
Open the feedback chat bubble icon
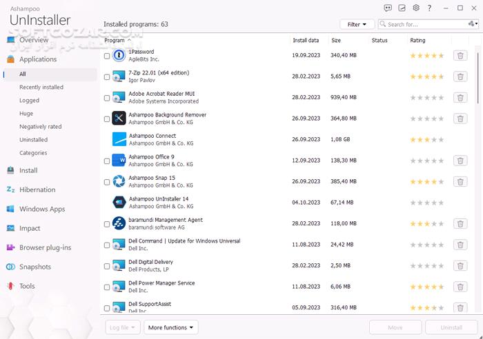tap(388, 8)
